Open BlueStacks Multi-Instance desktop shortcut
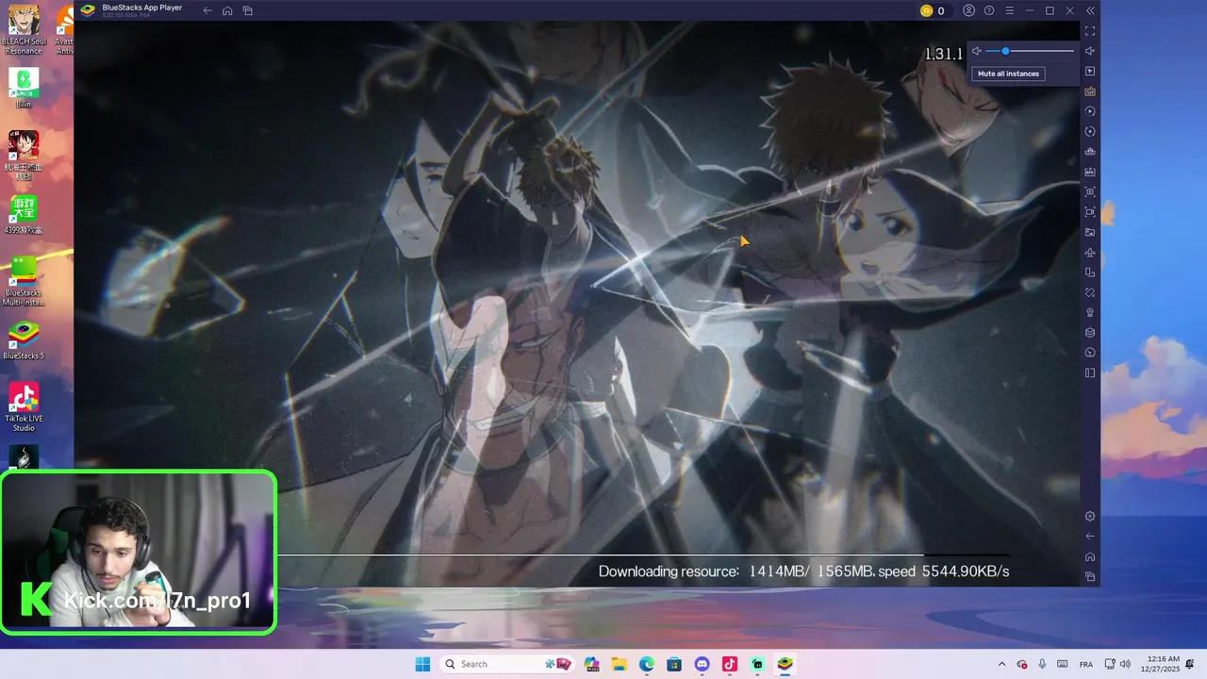1207x679 pixels. [24, 281]
